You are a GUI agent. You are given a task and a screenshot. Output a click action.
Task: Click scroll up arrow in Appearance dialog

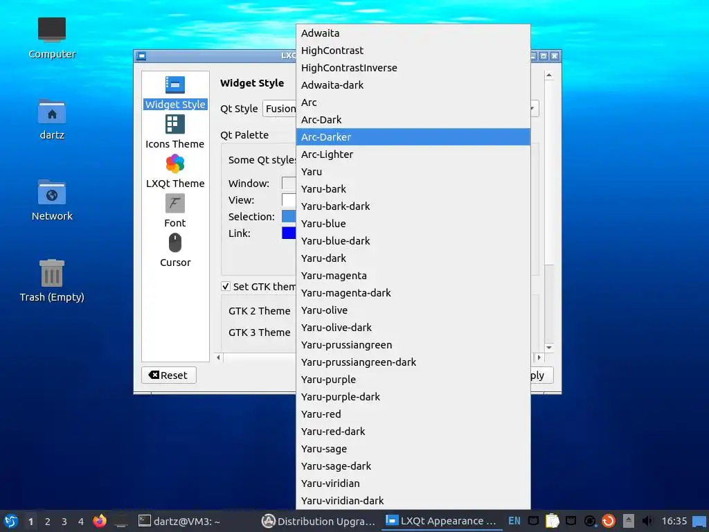point(549,75)
